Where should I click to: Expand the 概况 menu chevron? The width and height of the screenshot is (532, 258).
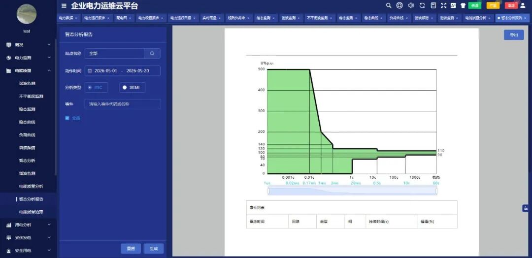[x=49, y=45]
